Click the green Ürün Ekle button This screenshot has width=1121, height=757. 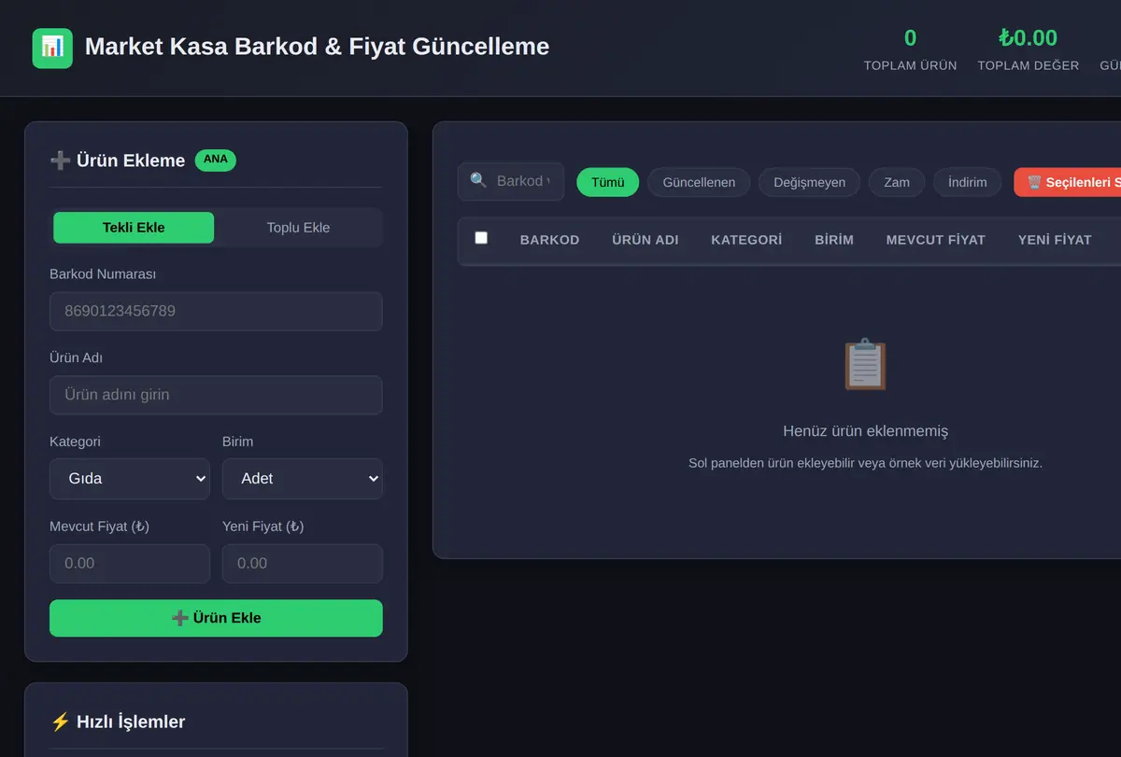point(216,618)
